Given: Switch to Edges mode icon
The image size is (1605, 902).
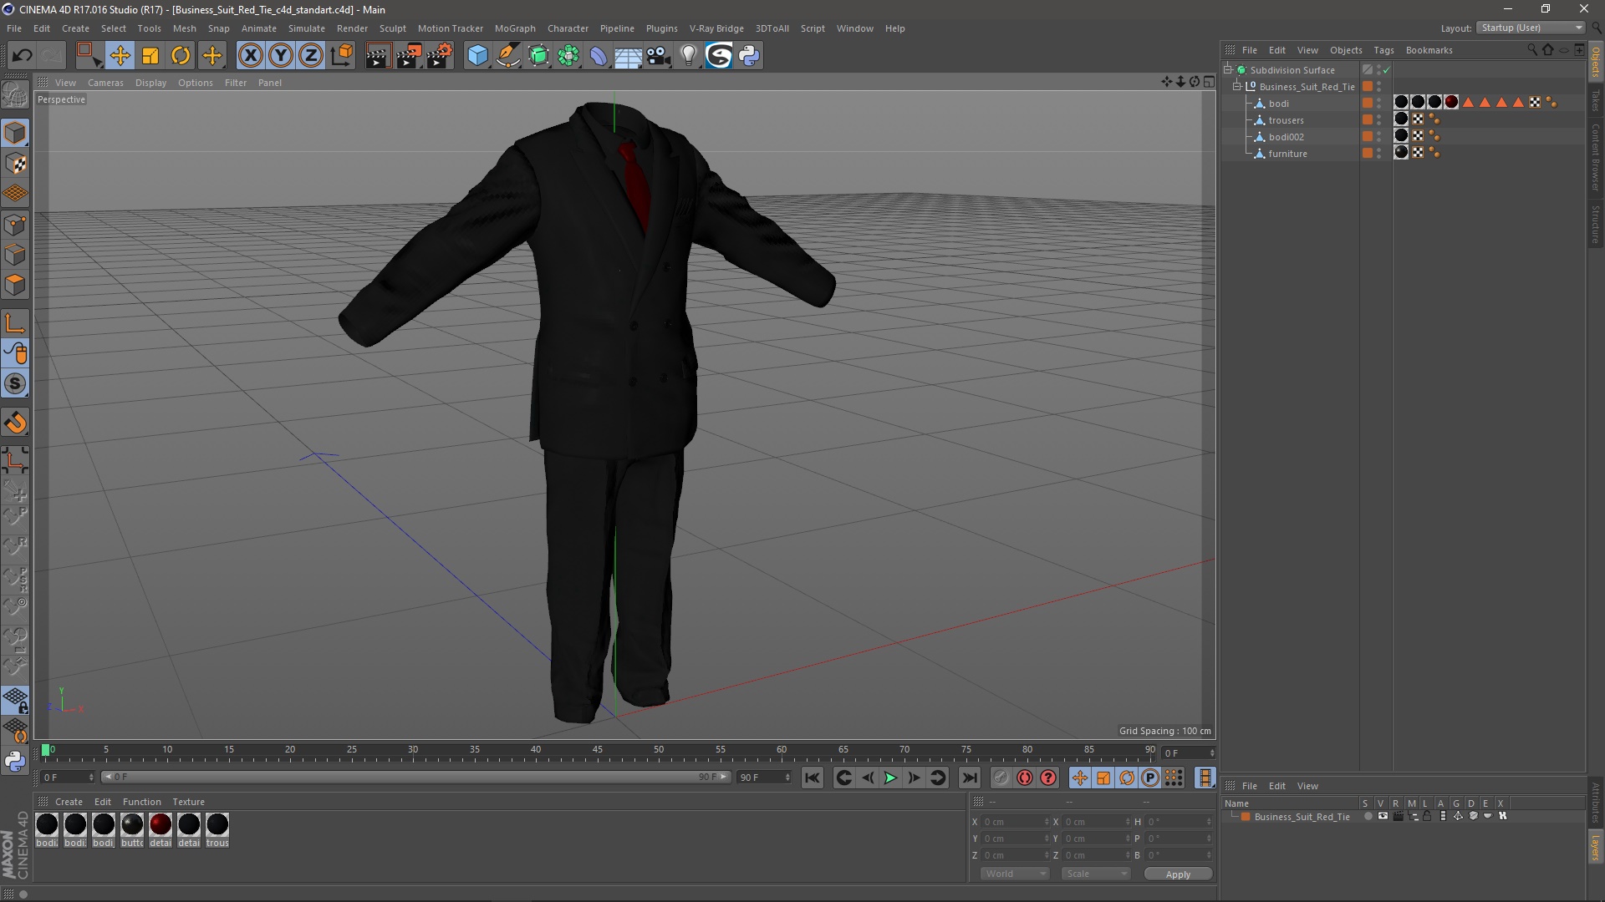Looking at the screenshot, I should 15,255.
